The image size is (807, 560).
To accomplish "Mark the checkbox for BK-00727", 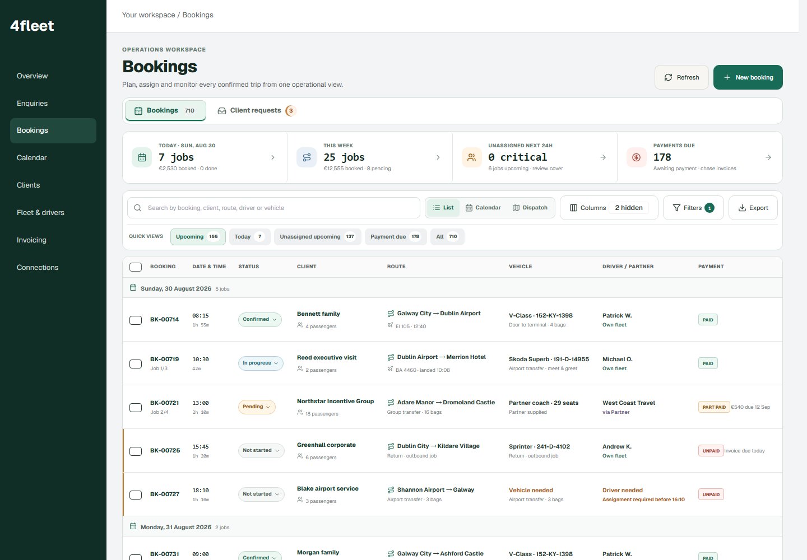I will pos(136,495).
